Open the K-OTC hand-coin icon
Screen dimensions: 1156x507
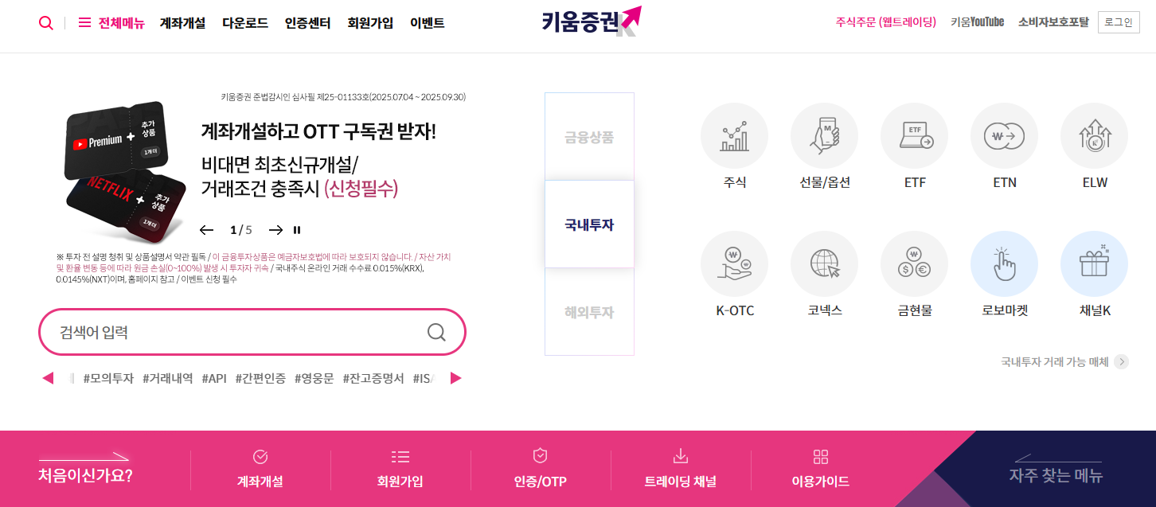[734, 264]
